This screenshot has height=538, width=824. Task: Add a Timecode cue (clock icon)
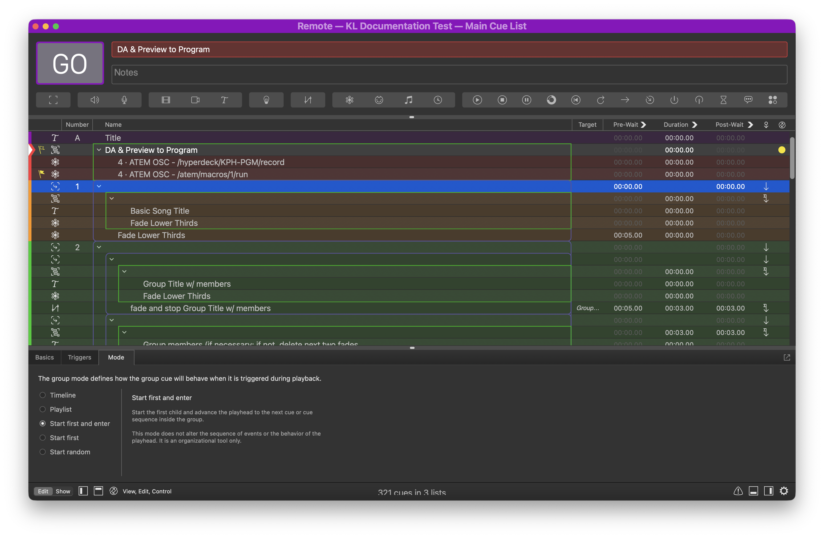pyautogui.click(x=438, y=100)
